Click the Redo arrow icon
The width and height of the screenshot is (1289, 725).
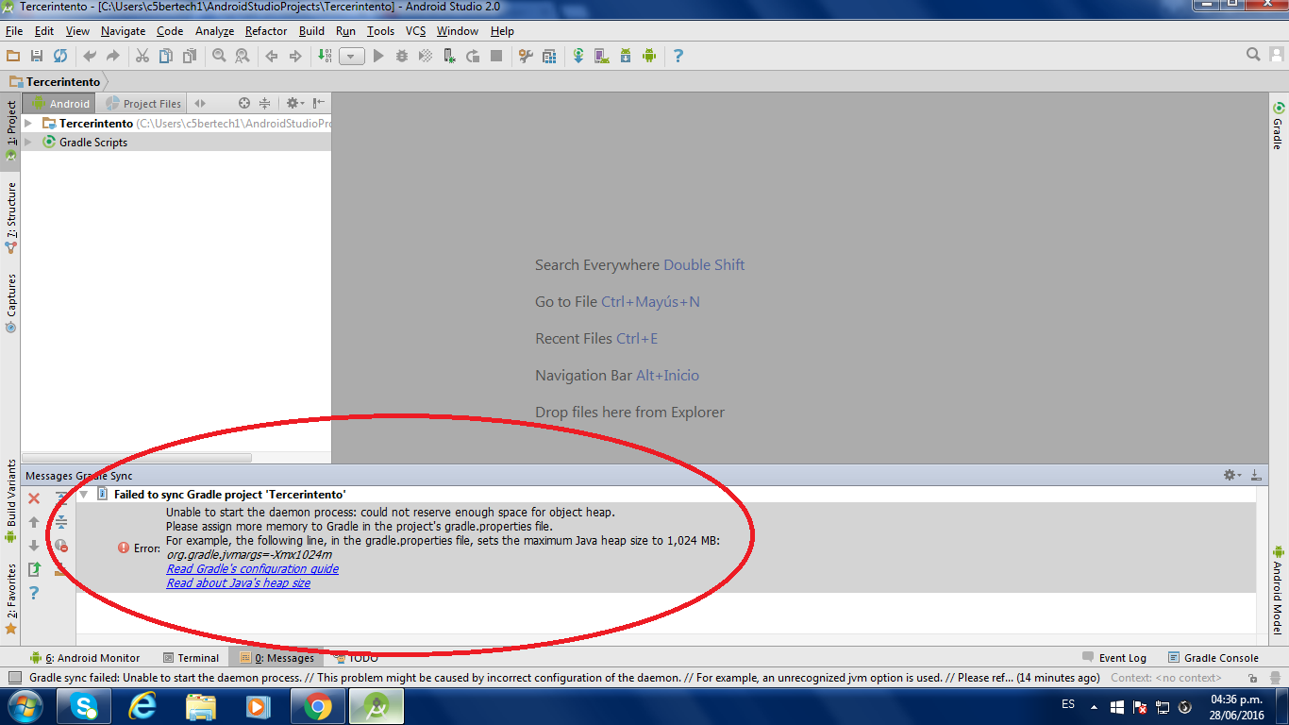[113, 57]
